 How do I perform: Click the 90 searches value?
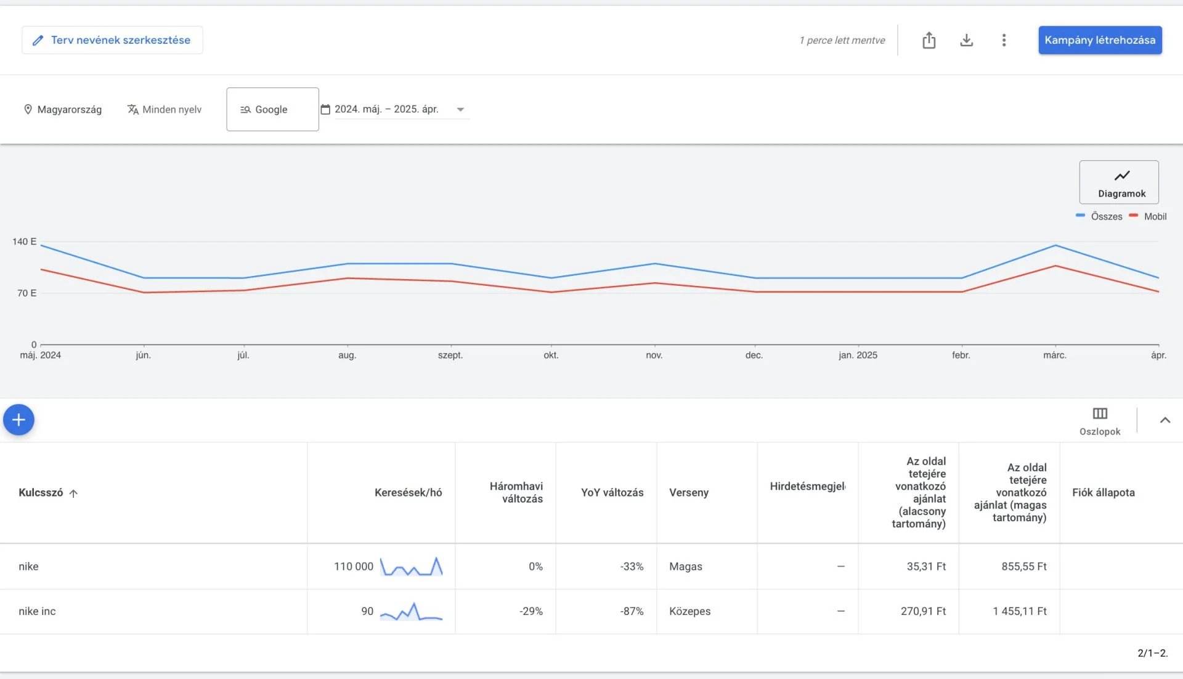click(367, 611)
